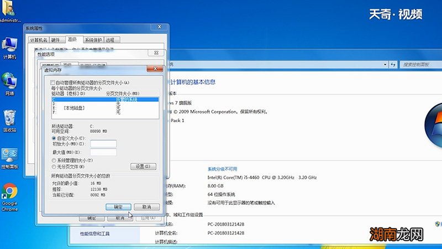Switch to 计算机名 tab in 系统属性
The height and width of the screenshot is (249, 442).
click(39, 40)
